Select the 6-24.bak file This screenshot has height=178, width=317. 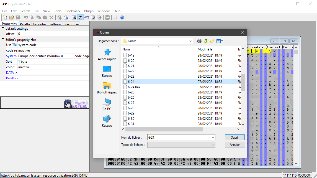[x=134, y=87]
